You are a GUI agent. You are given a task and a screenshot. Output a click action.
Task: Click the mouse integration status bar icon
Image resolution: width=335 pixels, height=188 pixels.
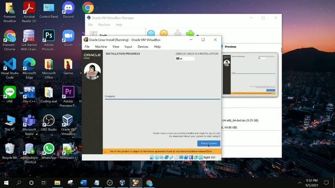(196, 157)
